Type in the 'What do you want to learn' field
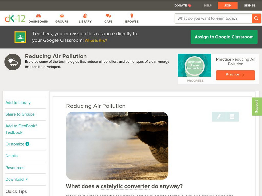This screenshot has width=262, height=196. point(213,18)
